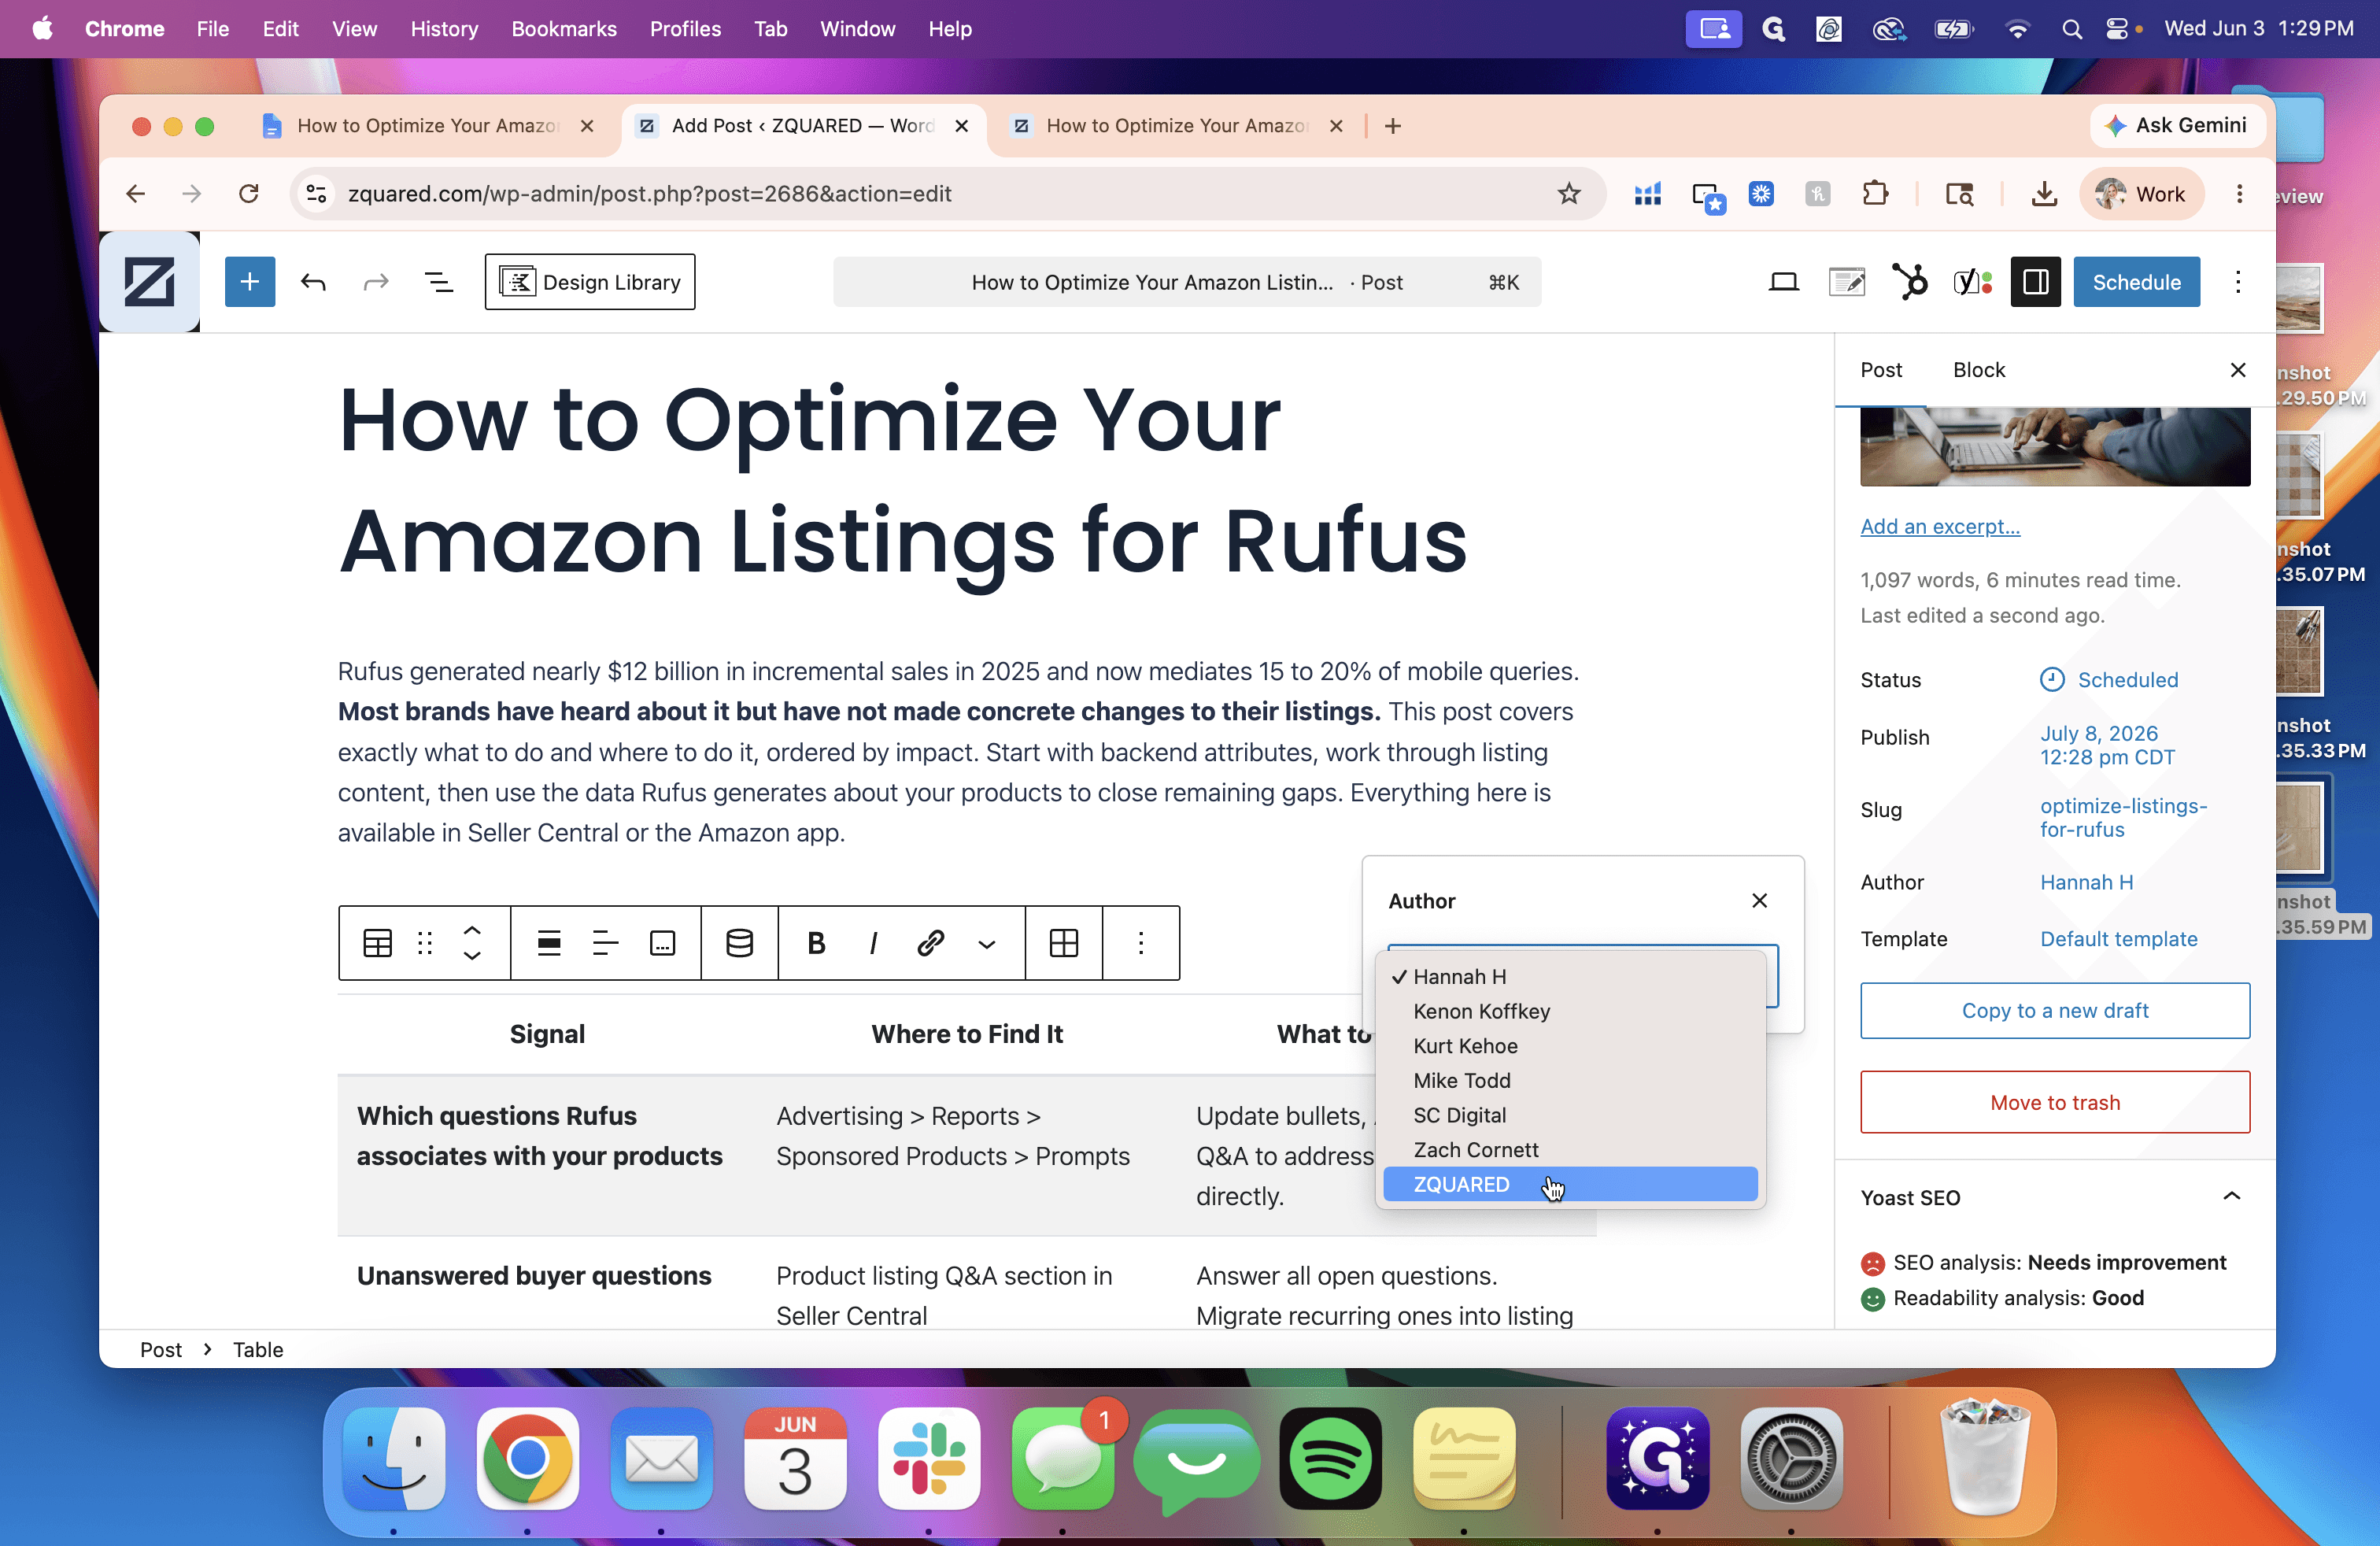Switch to third How to Optimize tab
2380x1546 pixels.
pos(1177,126)
